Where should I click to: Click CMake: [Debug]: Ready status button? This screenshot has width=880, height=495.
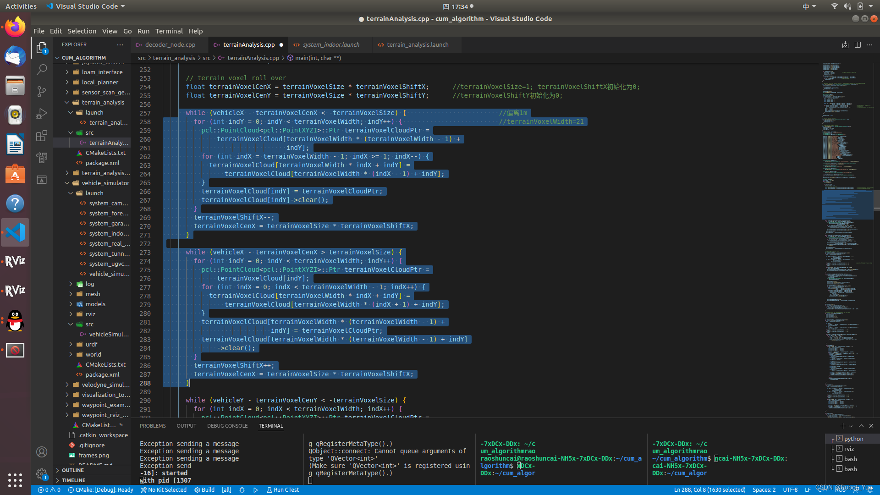click(x=101, y=490)
